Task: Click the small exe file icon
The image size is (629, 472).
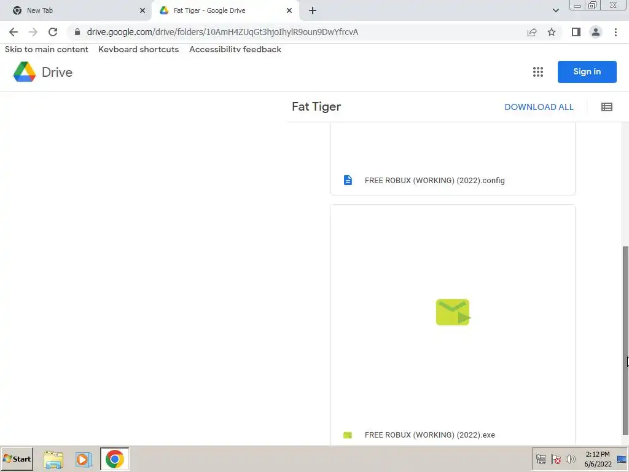Action: [348, 435]
